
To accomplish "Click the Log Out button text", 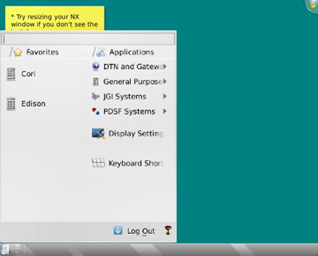I will [141, 231].
